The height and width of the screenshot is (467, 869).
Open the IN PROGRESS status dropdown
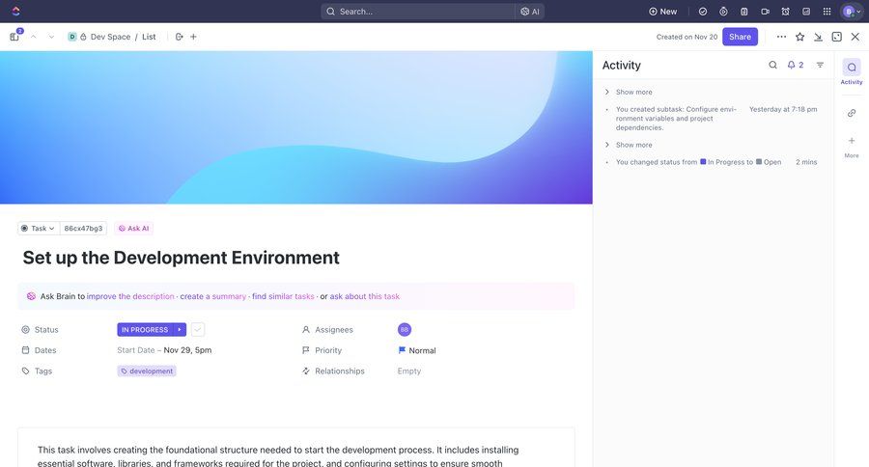tap(145, 330)
